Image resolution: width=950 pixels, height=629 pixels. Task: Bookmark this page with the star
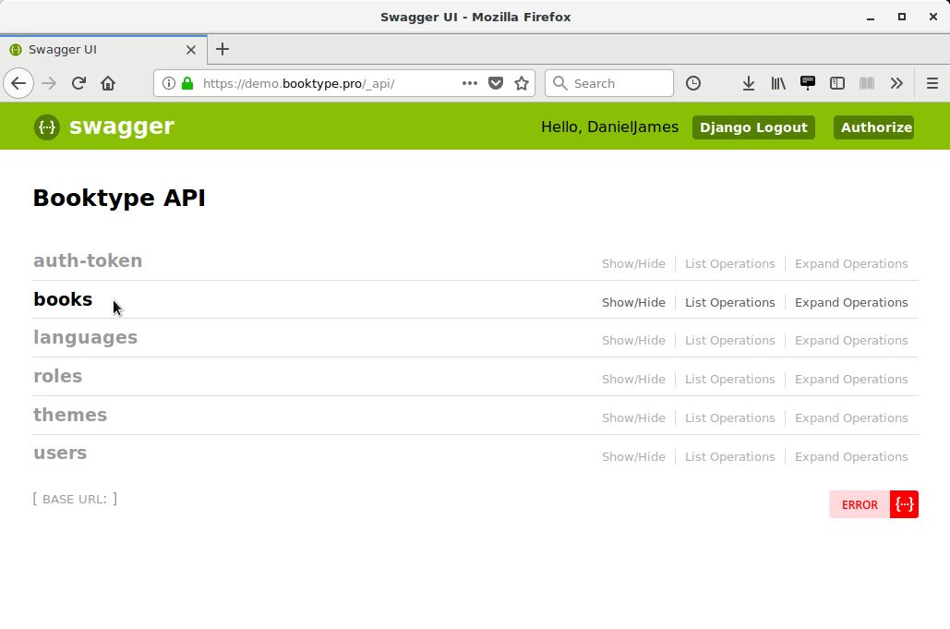click(522, 83)
